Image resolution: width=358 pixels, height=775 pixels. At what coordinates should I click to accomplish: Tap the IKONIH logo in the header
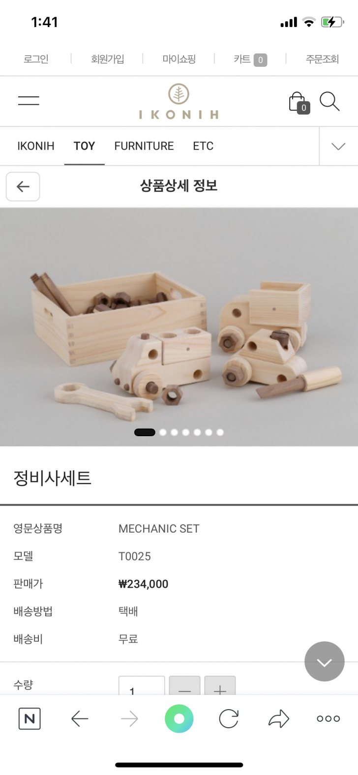179,101
